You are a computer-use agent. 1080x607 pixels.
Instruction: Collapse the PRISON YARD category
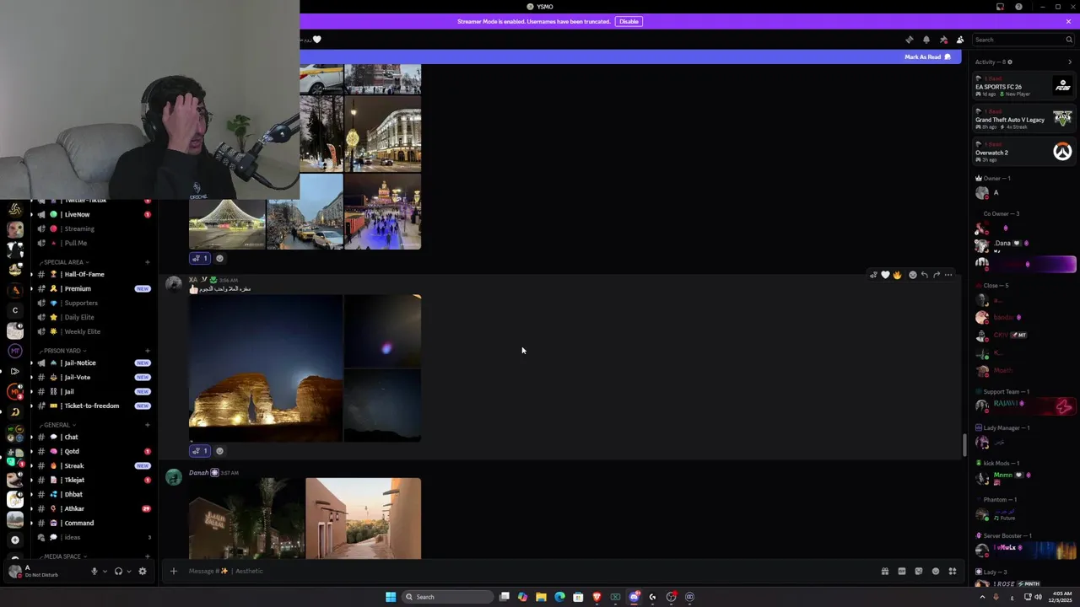pos(63,351)
